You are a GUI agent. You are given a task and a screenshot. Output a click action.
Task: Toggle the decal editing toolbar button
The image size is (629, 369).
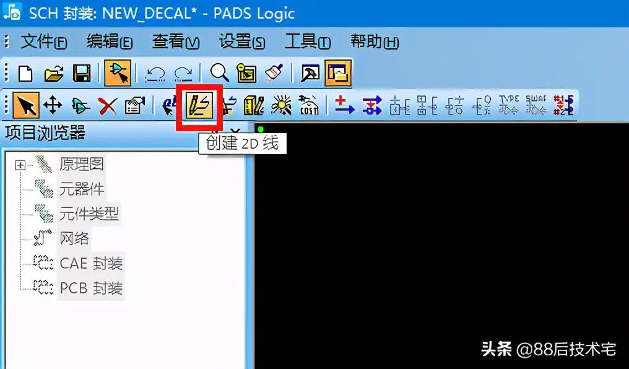coord(118,73)
